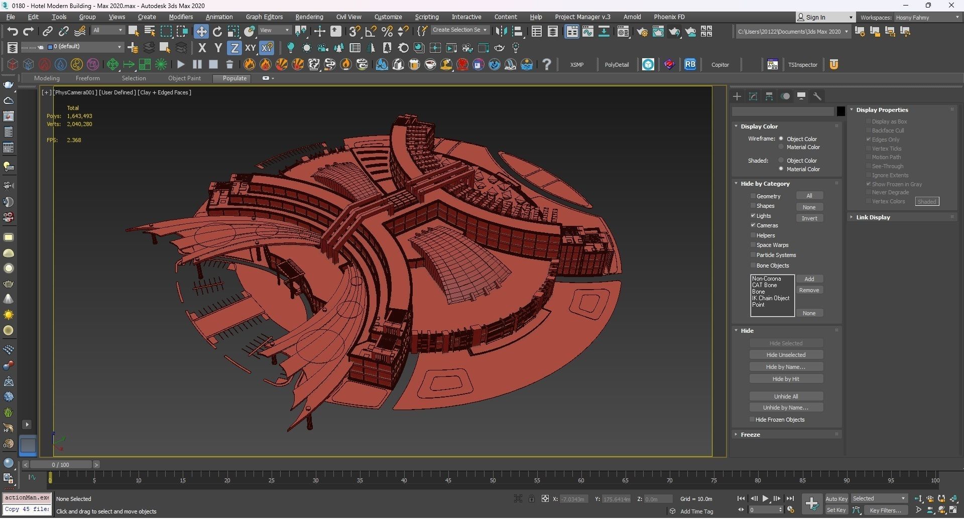Click the Key Filters button

pyautogui.click(x=885, y=510)
